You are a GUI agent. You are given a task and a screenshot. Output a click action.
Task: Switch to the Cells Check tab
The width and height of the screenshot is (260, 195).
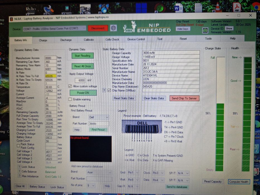point(112,40)
